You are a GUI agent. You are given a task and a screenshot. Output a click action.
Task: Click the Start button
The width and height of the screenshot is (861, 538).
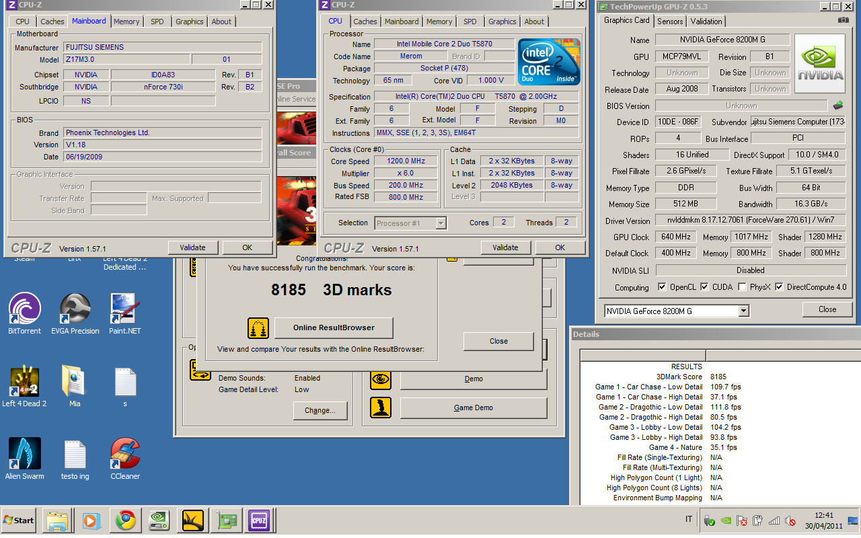pyautogui.click(x=19, y=521)
